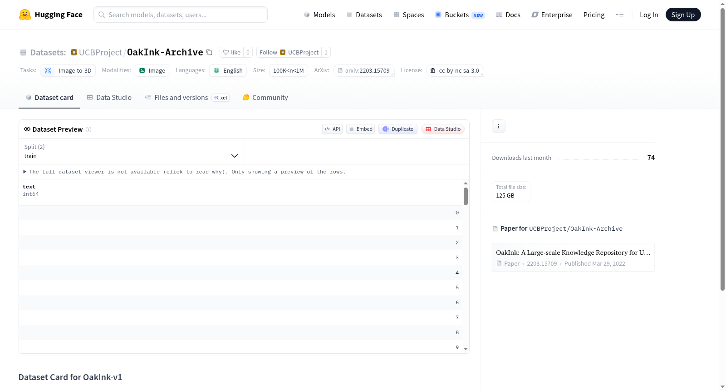This screenshot has height=391, width=726.
Task: Click the preview table scroll up arrow
Action: (x=466, y=183)
